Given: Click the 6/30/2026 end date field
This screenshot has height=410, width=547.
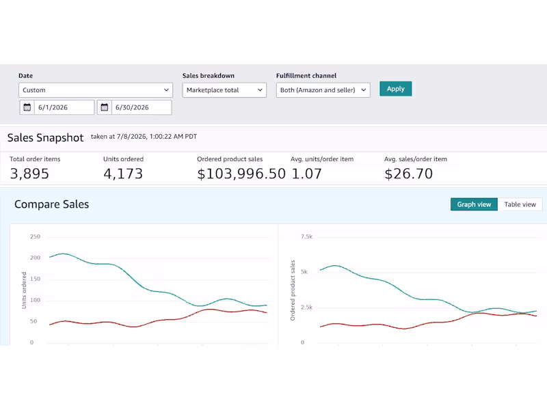Looking at the screenshot, I should click(x=142, y=107).
